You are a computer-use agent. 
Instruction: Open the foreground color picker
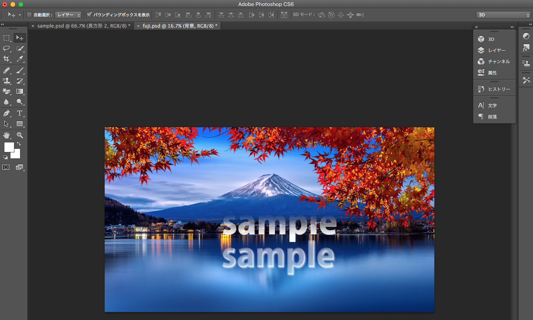pos(9,147)
